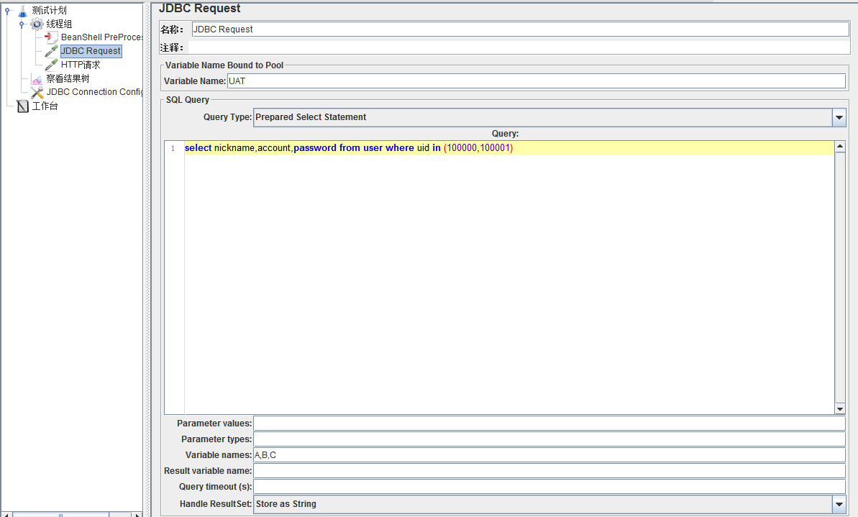
Task: Click the 'Prepared Select Statement' value
Action: click(x=311, y=117)
